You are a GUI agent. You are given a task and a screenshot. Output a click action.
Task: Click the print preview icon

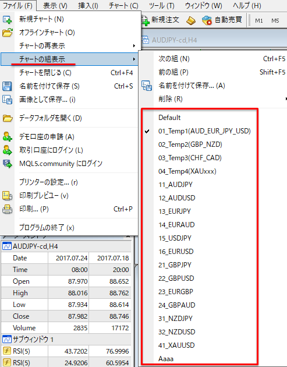7,196
